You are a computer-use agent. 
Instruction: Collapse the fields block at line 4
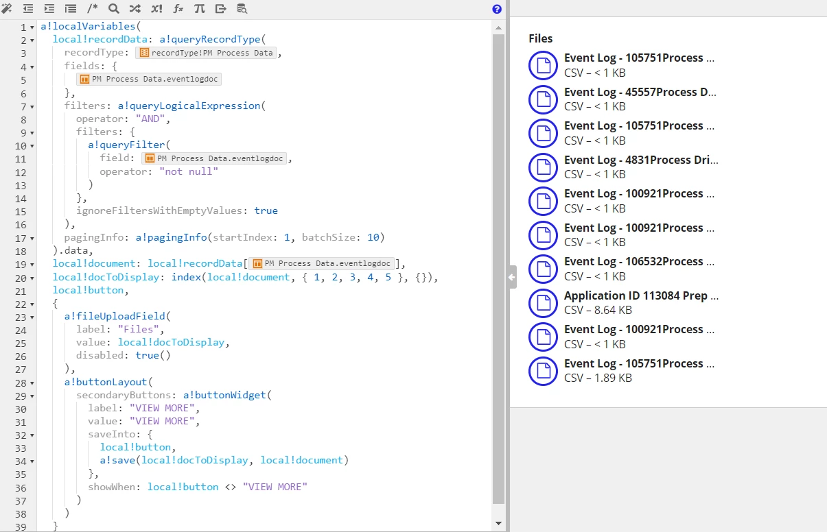(x=32, y=67)
